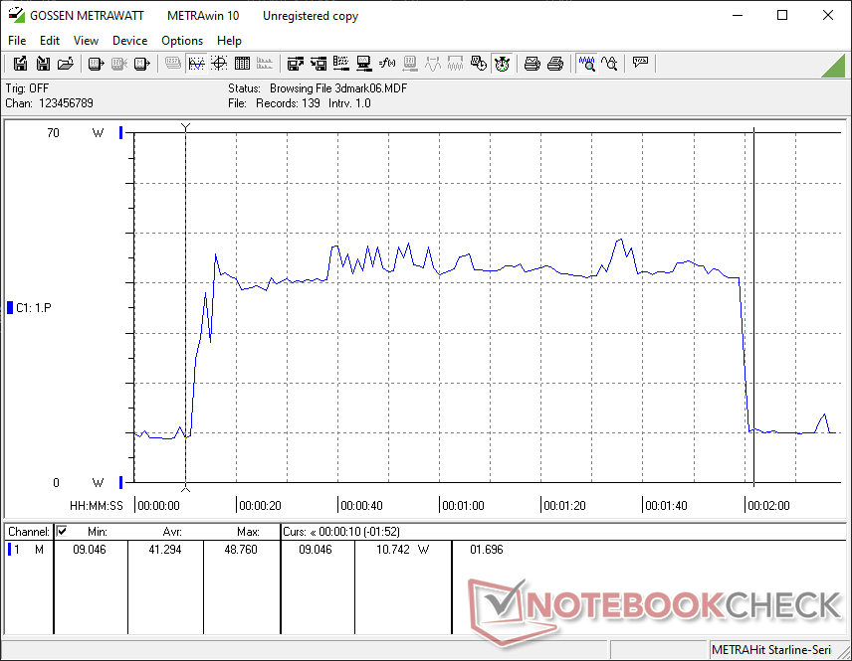The height and width of the screenshot is (661, 852).
Task: Click the Chan: 123456789 channel list text
Action: [50, 103]
